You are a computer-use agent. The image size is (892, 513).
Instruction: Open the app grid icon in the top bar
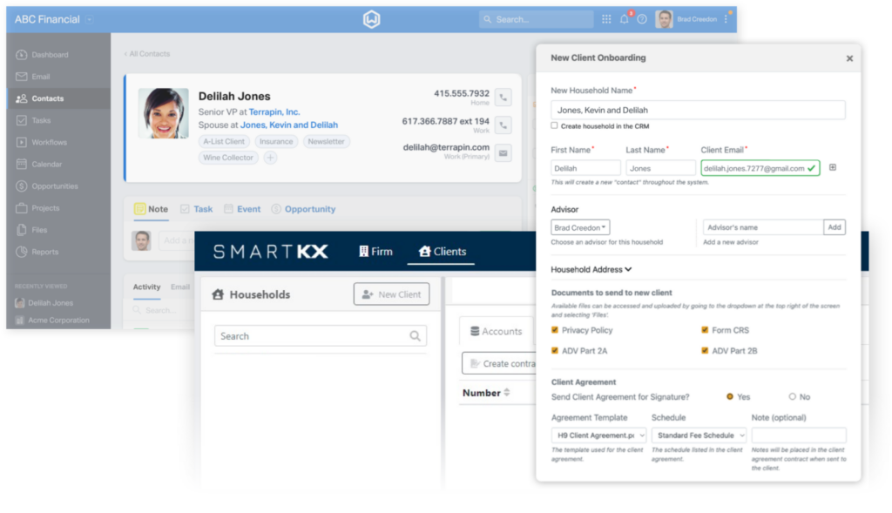606,17
